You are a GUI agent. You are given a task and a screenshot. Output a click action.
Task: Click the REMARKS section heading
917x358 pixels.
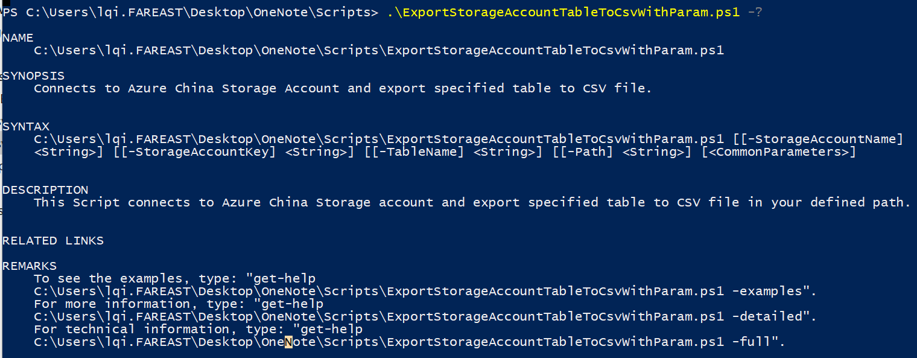[30, 266]
